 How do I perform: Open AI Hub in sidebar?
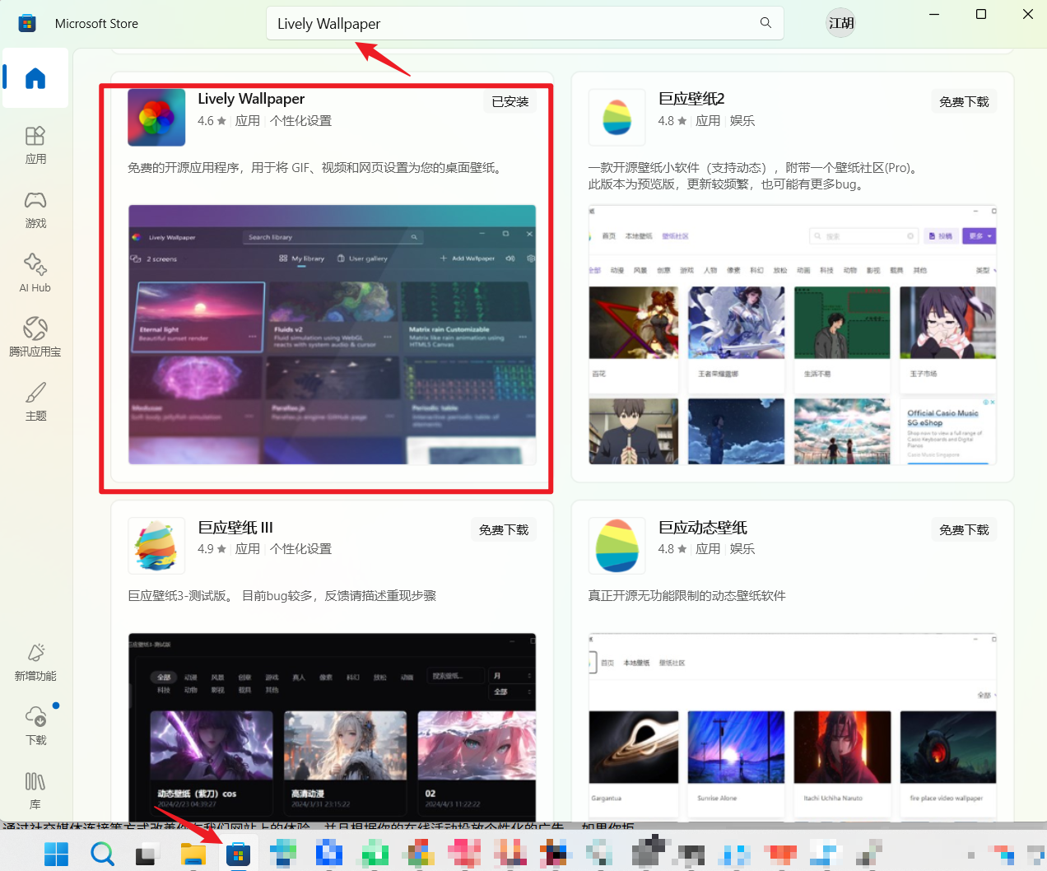[35, 273]
